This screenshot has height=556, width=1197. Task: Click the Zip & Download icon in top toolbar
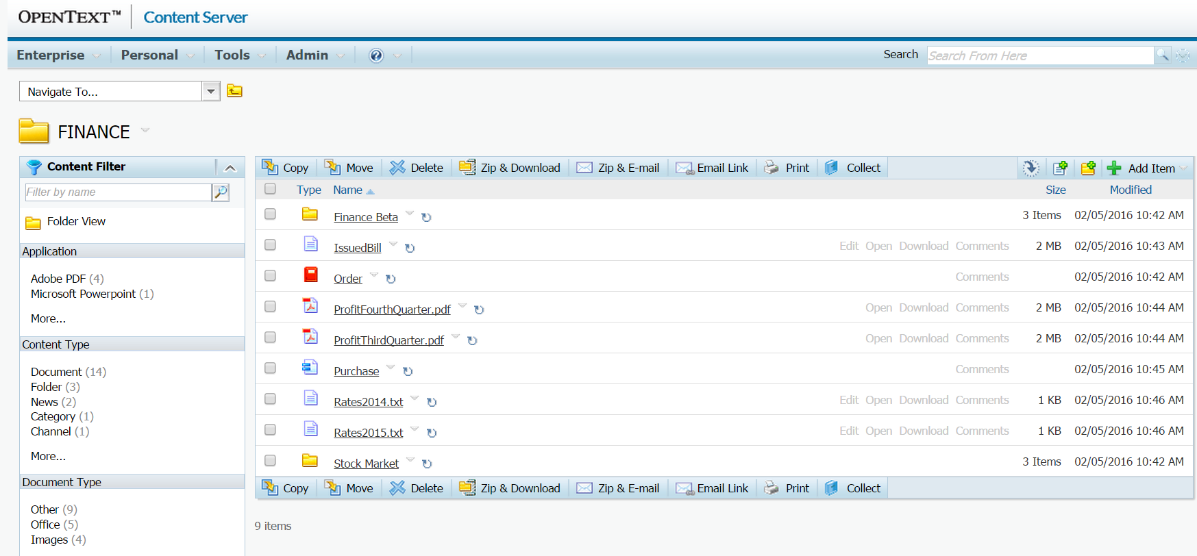[x=467, y=168]
